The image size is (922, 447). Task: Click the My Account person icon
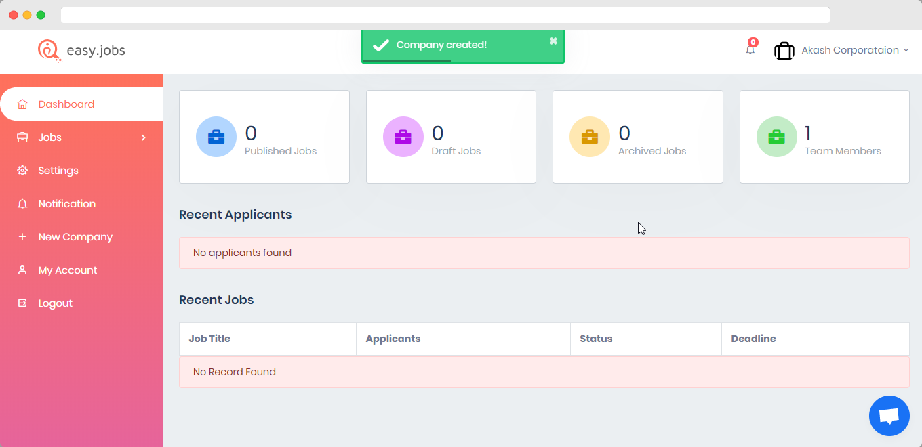tap(22, 270)
